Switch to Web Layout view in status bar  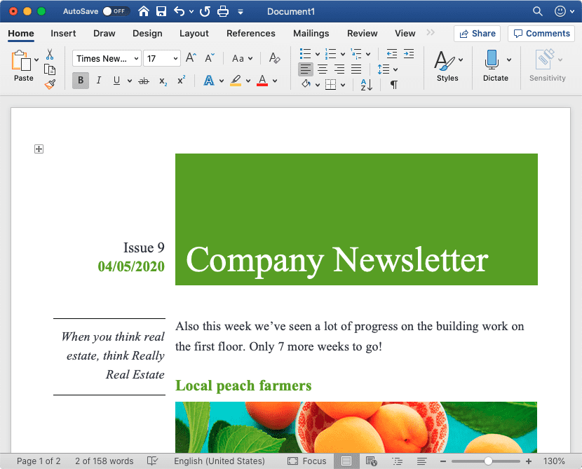point(372,461)
